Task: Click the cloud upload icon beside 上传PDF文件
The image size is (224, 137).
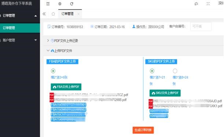Action: click(x=52, y=51)
